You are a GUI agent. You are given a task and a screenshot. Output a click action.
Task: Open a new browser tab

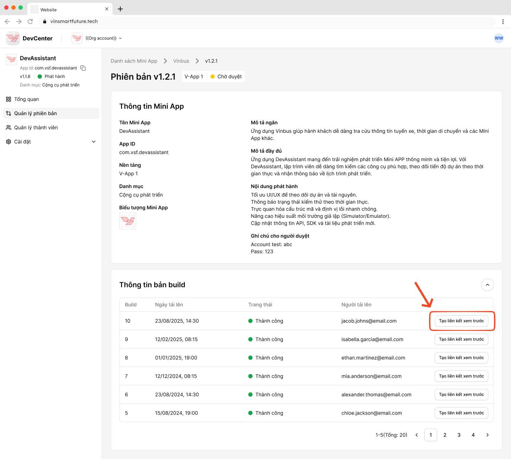(x=120, y=9)
